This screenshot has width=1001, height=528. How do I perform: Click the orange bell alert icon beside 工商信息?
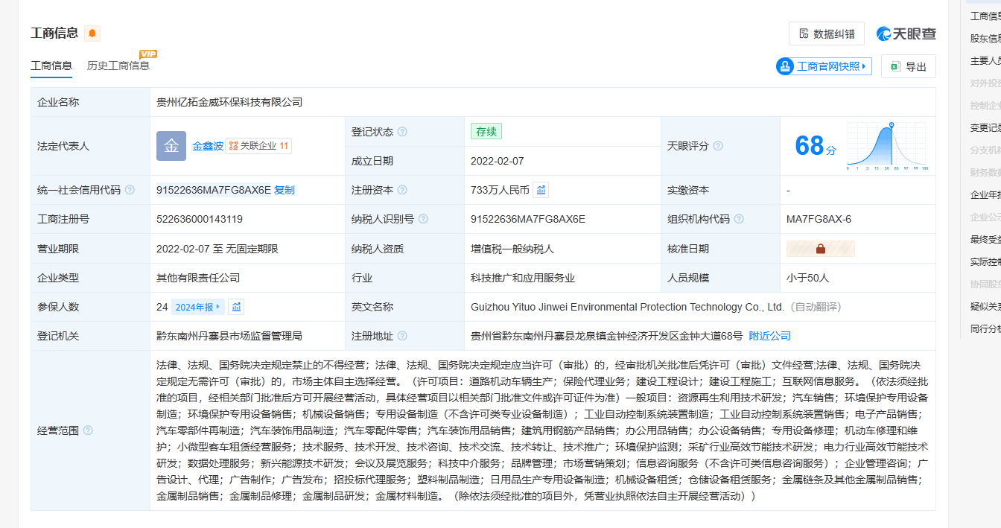[x=92, y=33]
